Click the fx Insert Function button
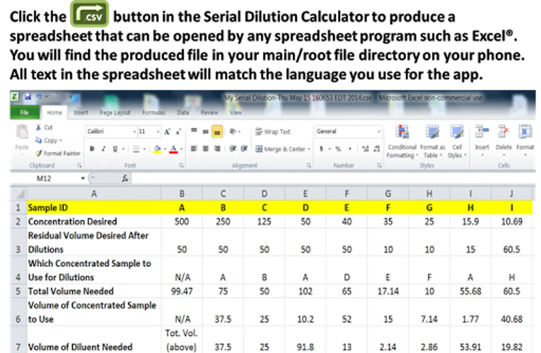The width and height of the screenshot is (541, 353). click(125, 178)
